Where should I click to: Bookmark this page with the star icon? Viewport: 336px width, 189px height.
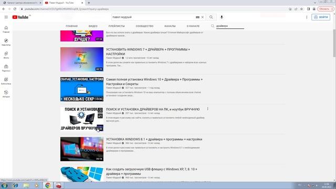click(301, 9)
